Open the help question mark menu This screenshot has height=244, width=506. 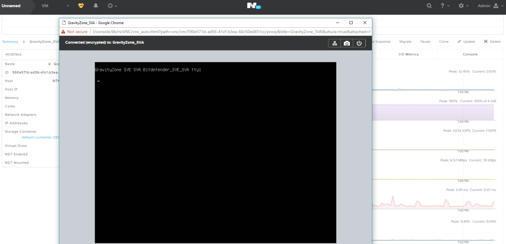pyautogui.click(x=445, y=6)
